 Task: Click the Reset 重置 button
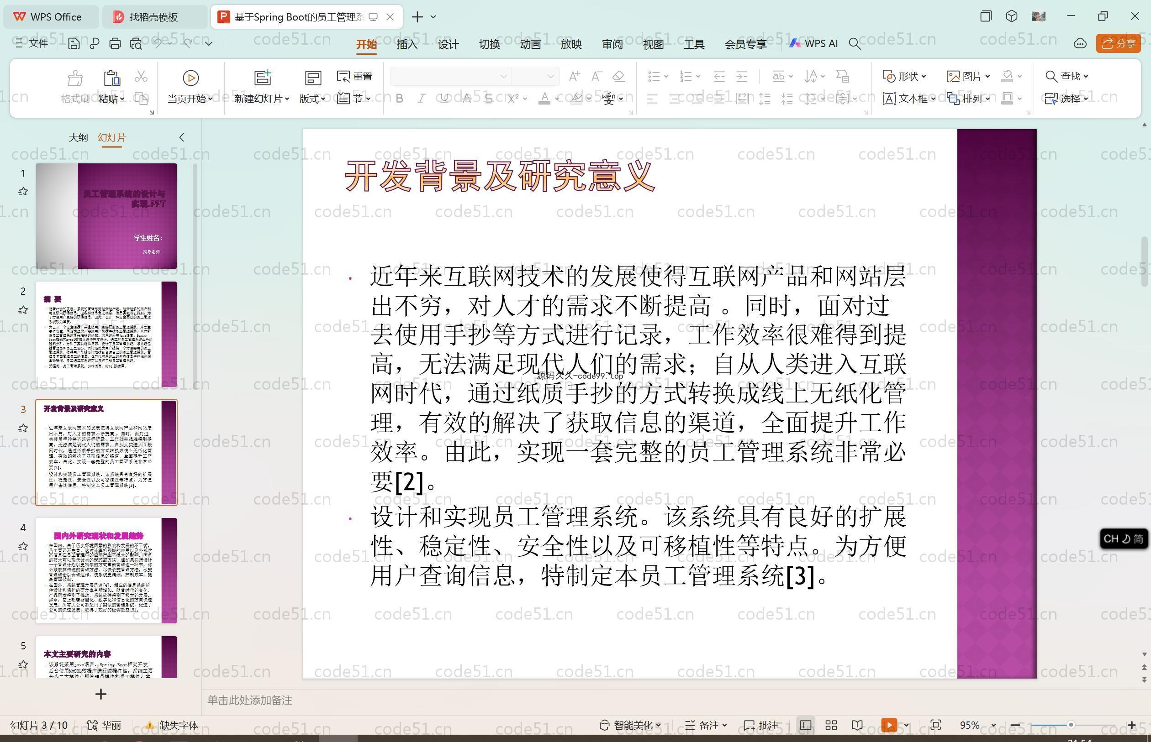tap(354, 76)
